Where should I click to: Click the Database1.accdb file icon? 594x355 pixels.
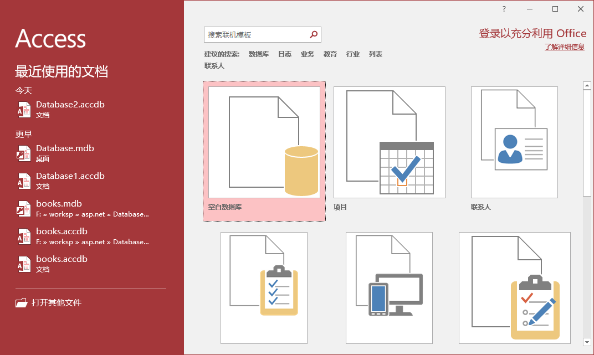pos(24,181)
